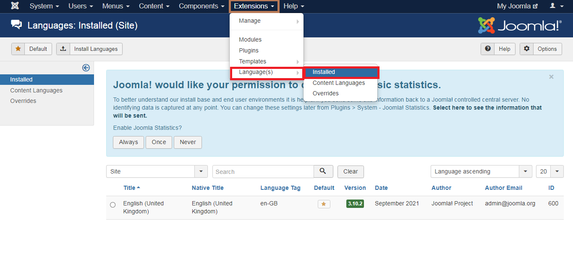Click the Joomla logo icon in the top bar

pyautogui.click(x=15, y=6)
